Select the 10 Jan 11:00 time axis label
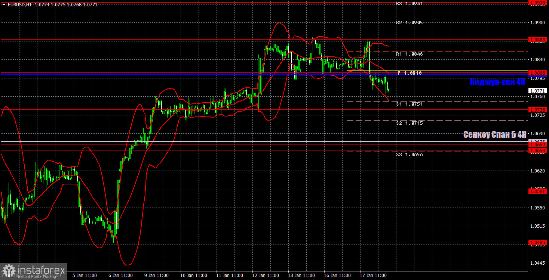Screen dimensions: 549x280 [193, 276]
